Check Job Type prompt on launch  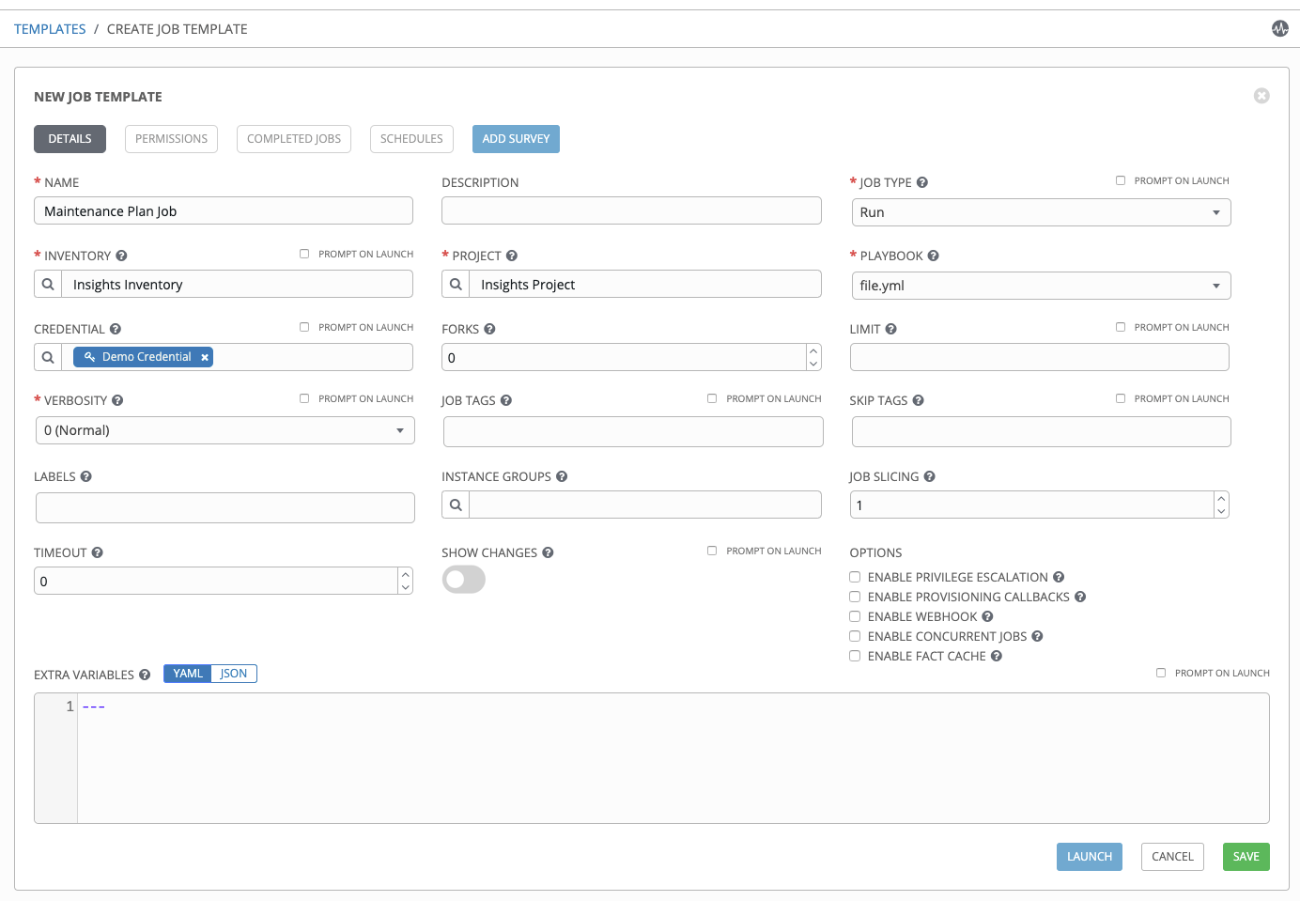1121,180
